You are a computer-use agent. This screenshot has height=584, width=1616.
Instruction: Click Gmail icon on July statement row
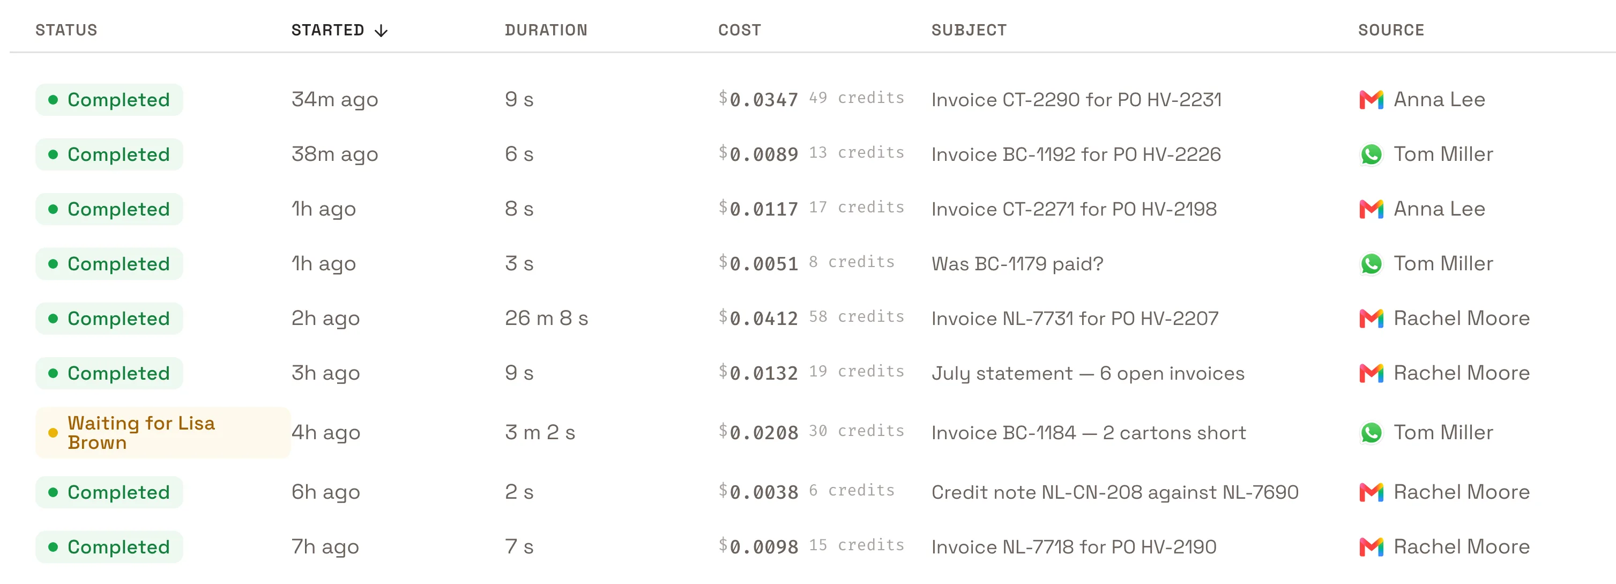point(1372,373)
